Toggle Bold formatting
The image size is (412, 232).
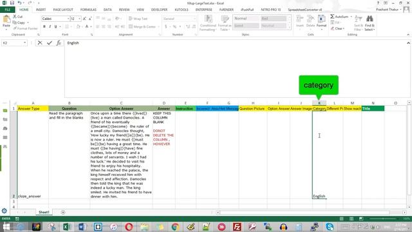(44, 26)
